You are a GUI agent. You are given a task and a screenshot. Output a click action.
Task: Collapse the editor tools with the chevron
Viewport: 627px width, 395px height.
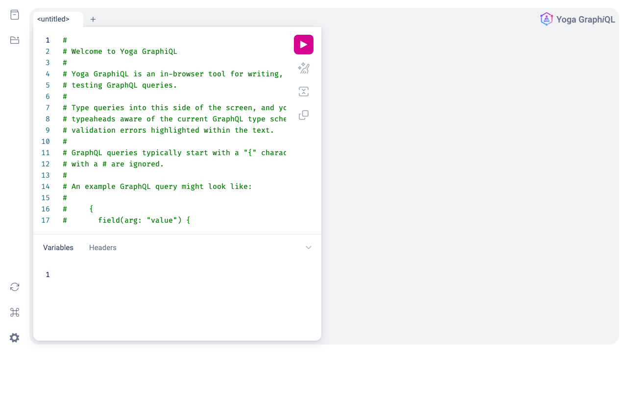coord(309,248)
